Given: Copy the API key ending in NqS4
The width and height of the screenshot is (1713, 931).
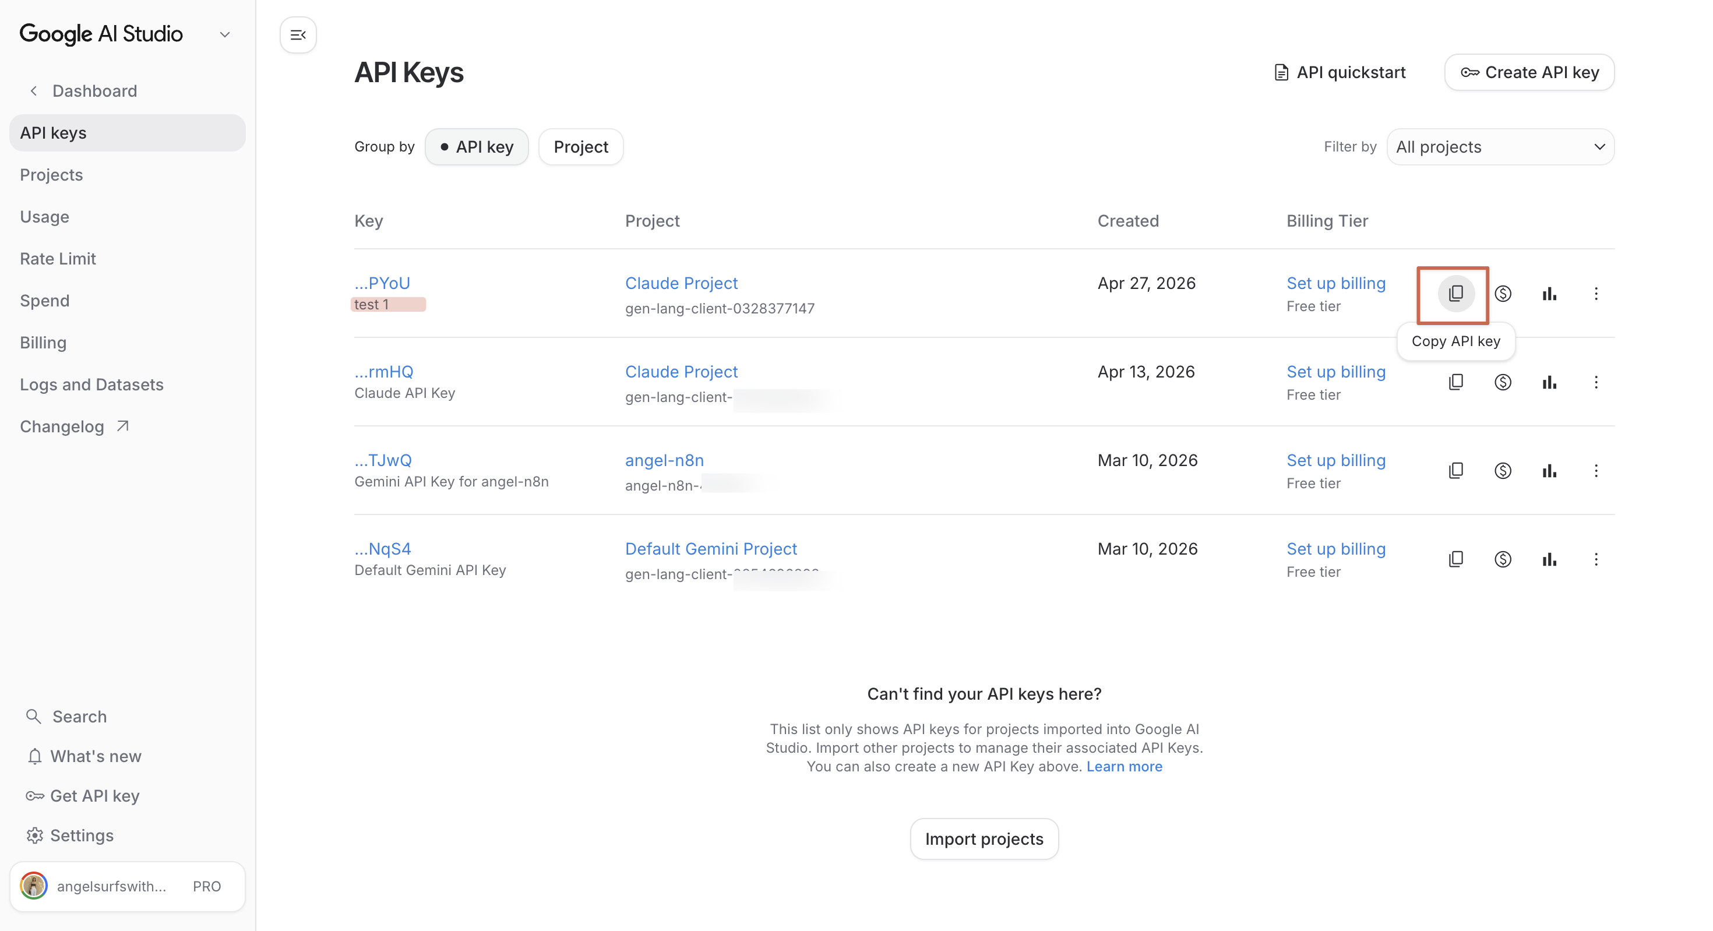Looking at the screenshot, I should 1455,559.
